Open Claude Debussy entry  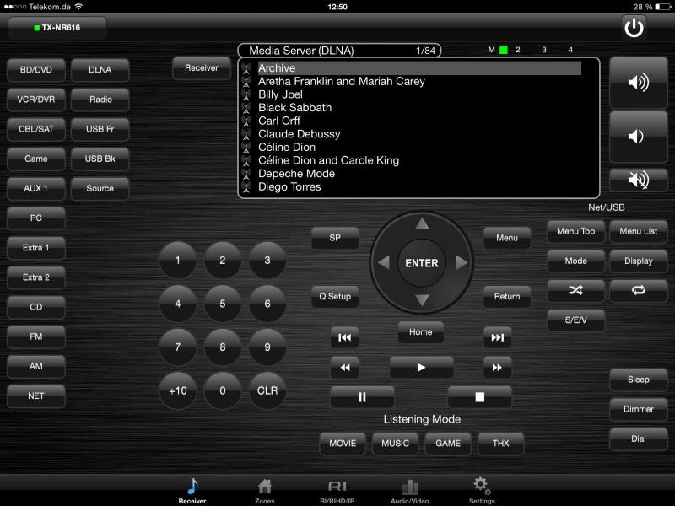point(300,134)
